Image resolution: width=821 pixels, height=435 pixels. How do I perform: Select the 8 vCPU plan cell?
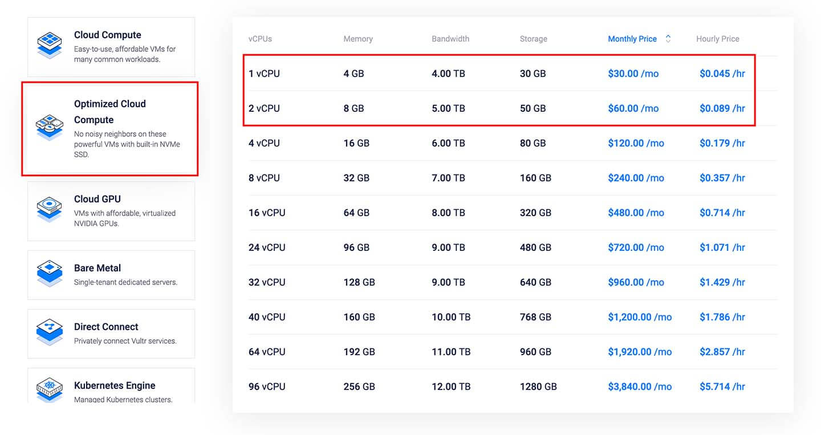264,178
